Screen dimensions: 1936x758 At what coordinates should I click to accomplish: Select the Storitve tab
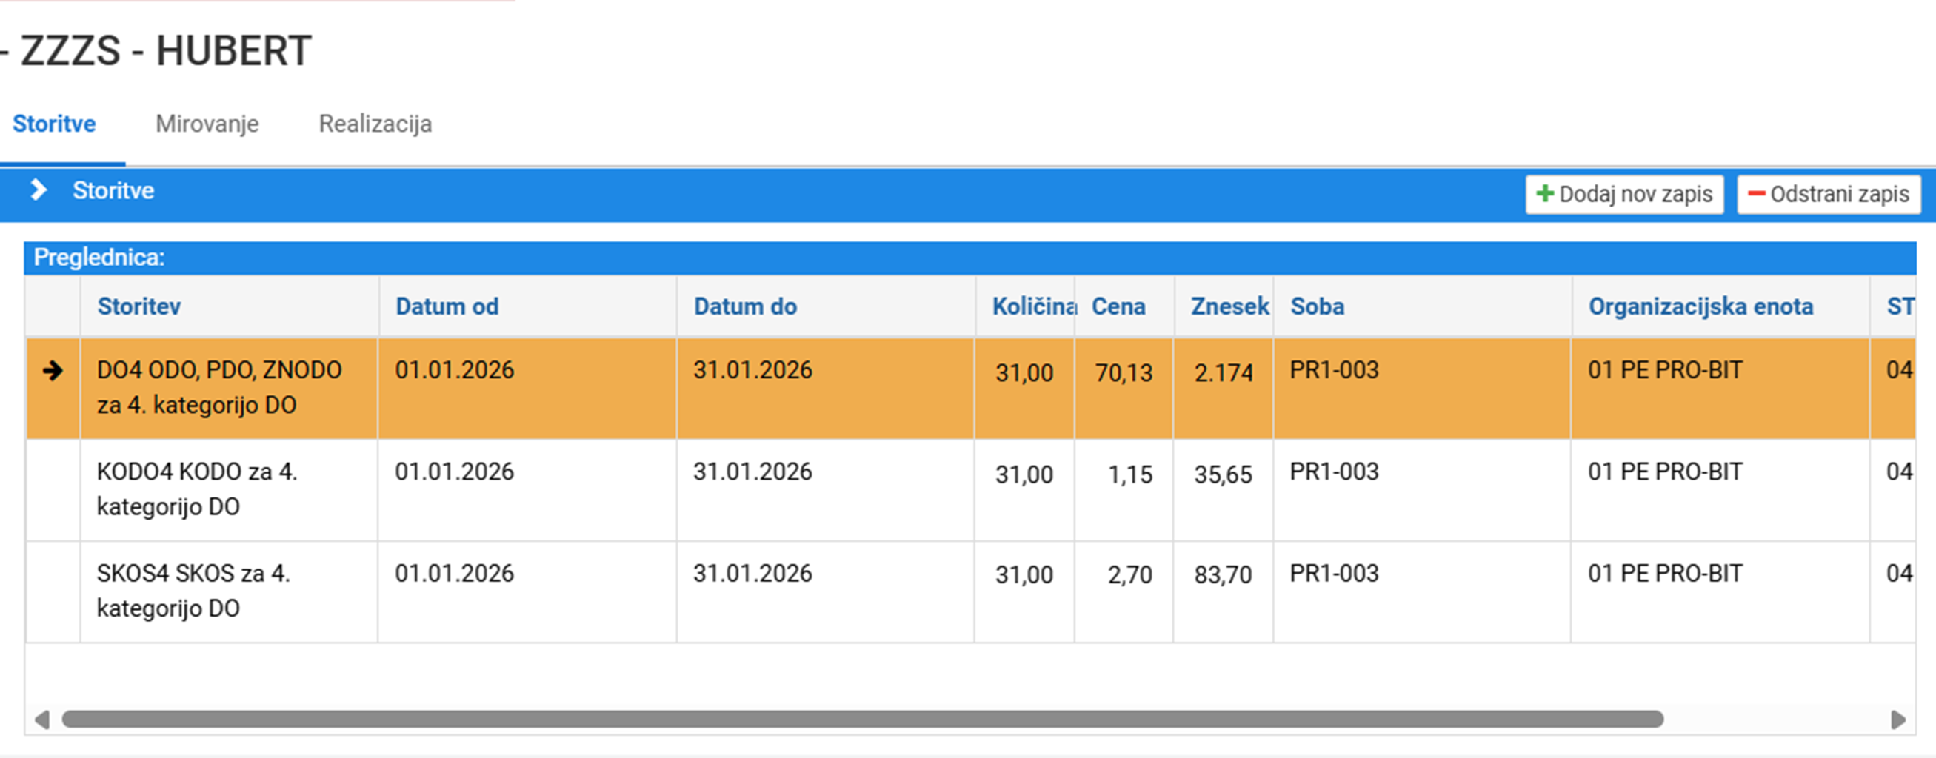tap(54, 123)
